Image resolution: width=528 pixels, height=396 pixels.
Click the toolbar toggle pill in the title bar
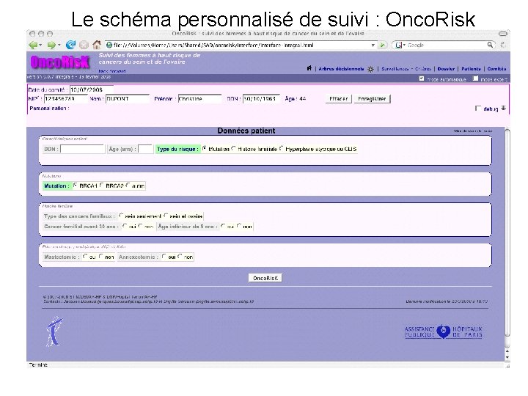503,34
